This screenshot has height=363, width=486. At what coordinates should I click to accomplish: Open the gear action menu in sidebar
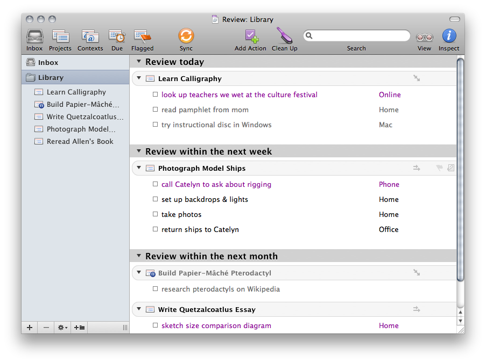coord(62,328)
